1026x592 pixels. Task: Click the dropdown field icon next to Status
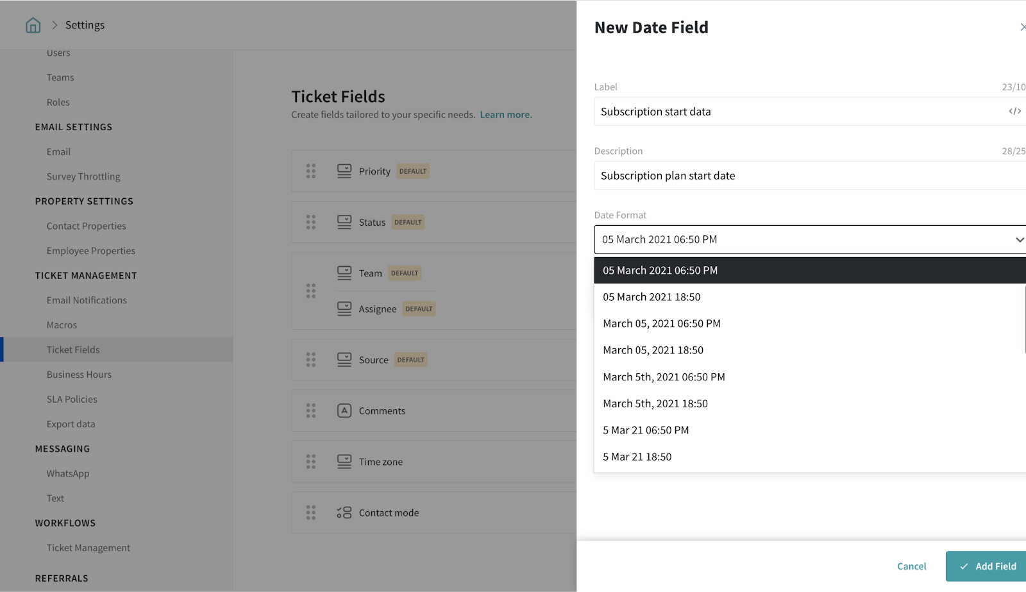(344, 222)
